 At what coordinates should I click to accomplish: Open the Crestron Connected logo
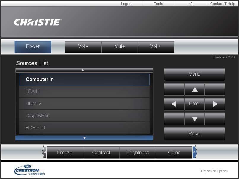coord(30,170)
